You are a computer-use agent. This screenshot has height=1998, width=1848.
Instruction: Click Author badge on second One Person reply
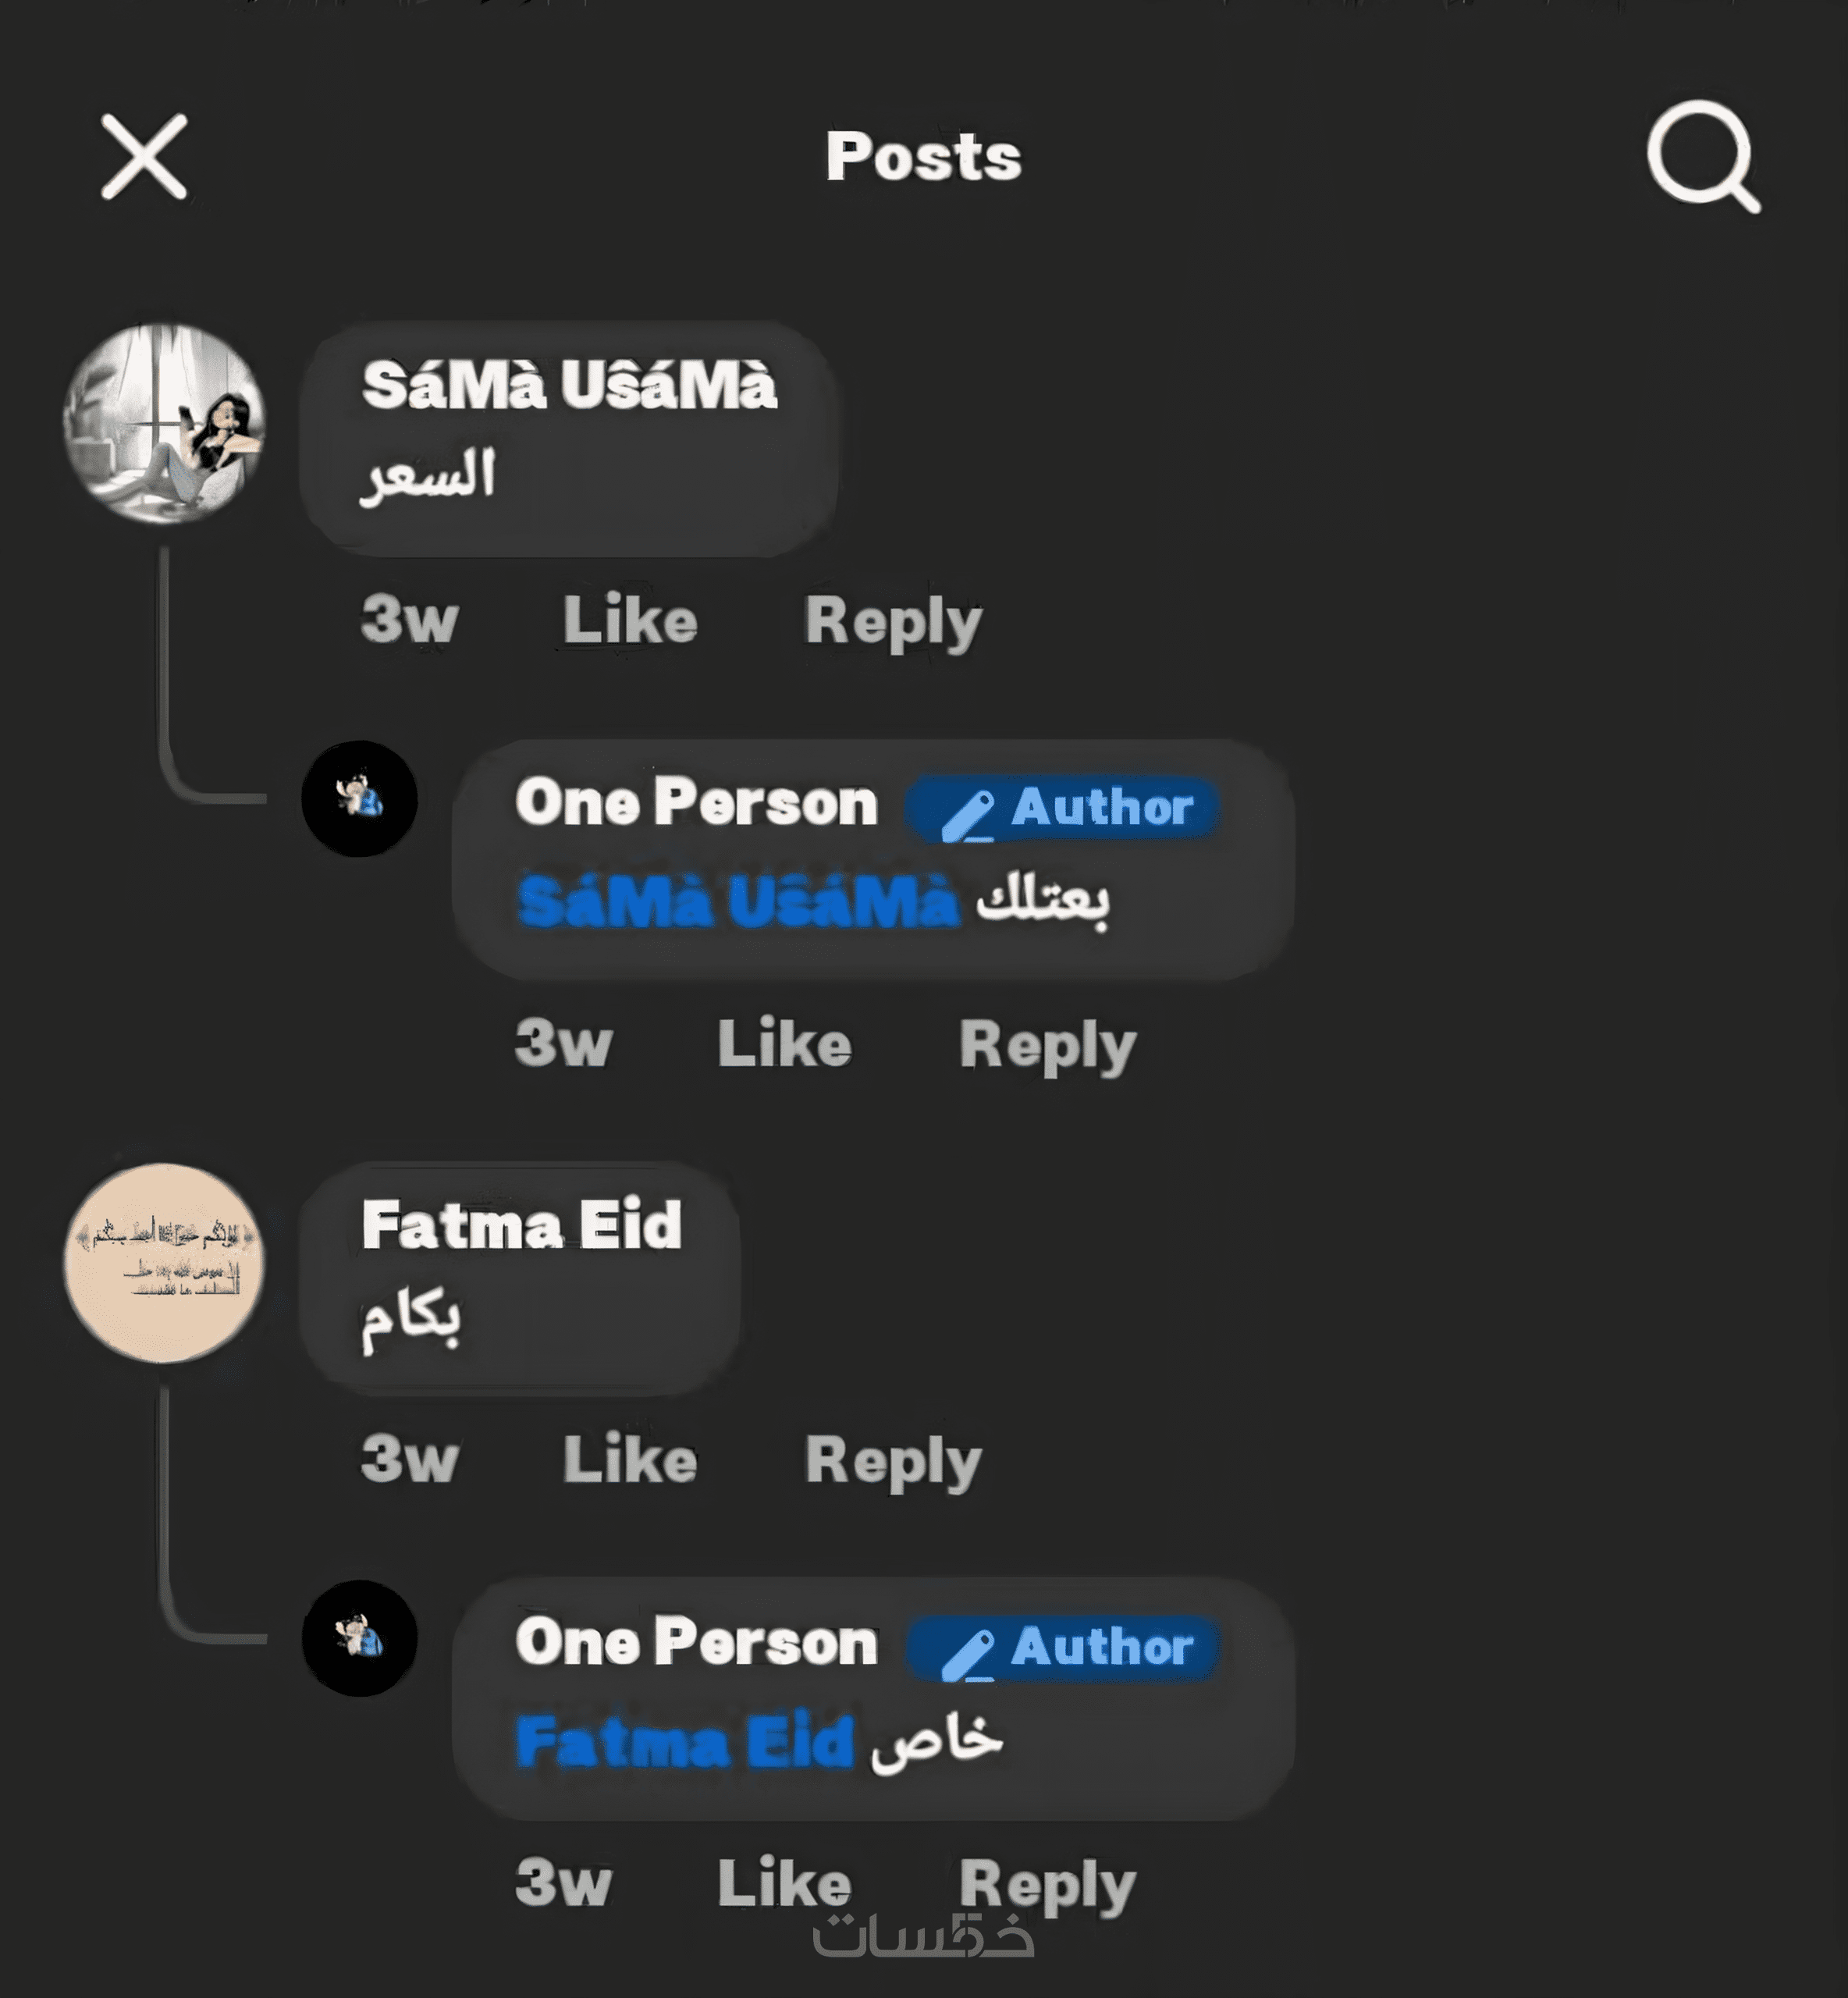1063,1648
